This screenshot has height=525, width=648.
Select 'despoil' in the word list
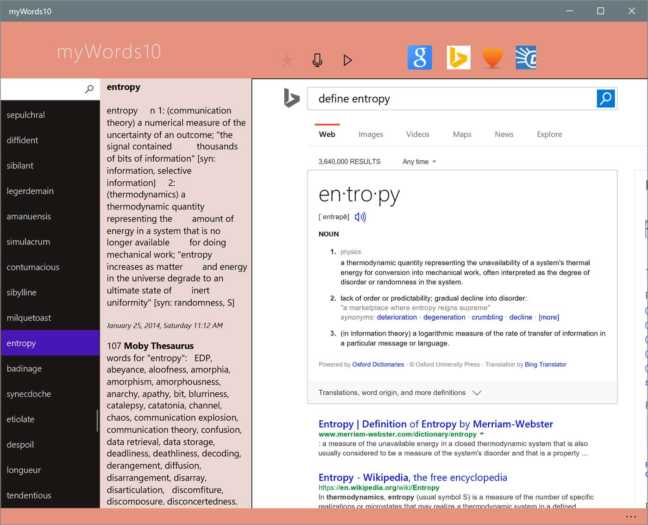pos(50,445)
